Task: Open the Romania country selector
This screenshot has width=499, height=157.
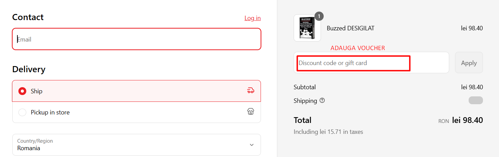Action: [x=136, y=145]
